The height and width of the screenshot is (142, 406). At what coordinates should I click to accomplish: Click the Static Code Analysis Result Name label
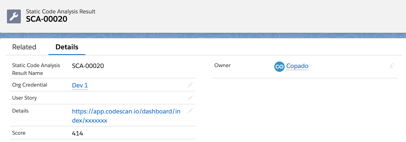(36, 69)
